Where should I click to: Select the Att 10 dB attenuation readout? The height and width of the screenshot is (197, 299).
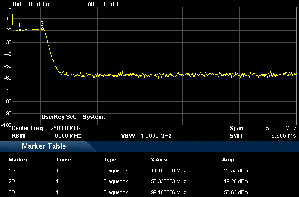tap(103, 4)
